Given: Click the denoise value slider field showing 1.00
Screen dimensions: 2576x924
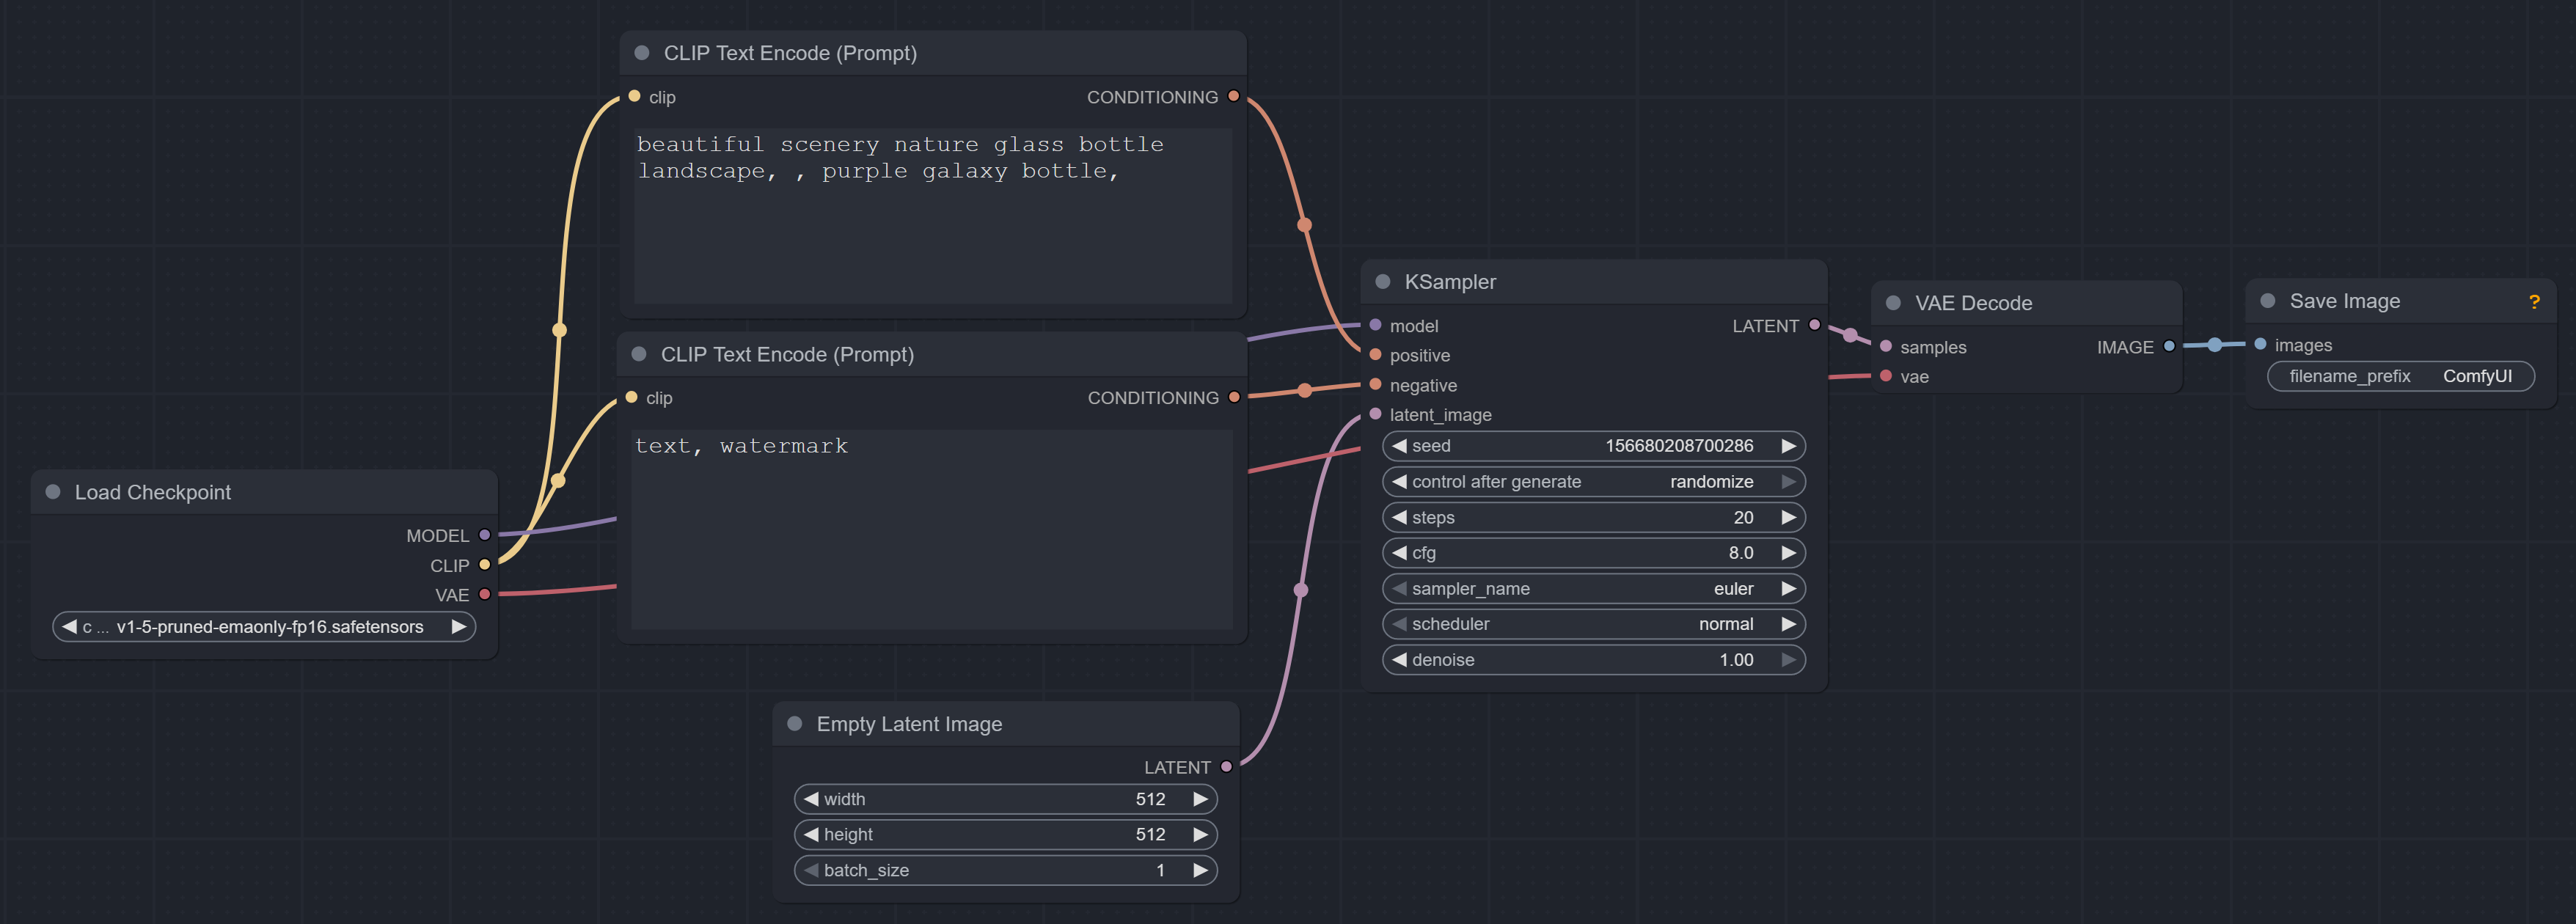Looking at the screenshot, I should pos(1593,660).
